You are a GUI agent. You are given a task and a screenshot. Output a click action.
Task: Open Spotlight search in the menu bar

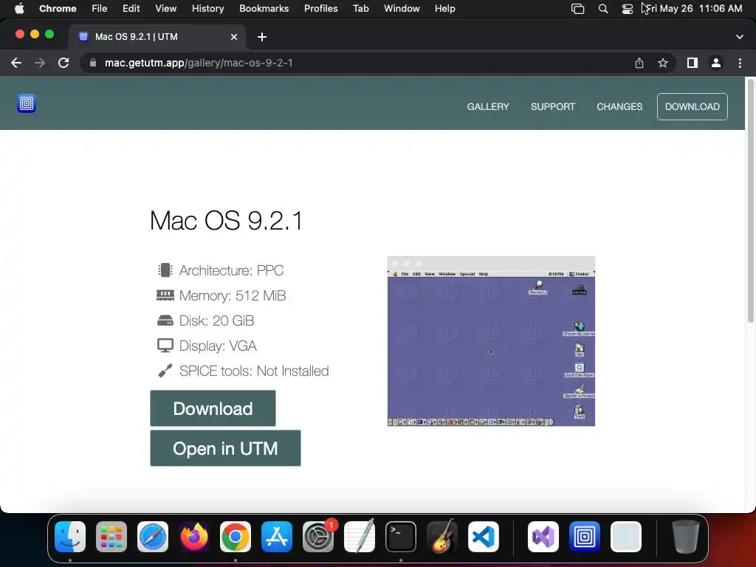pos(602,9)
